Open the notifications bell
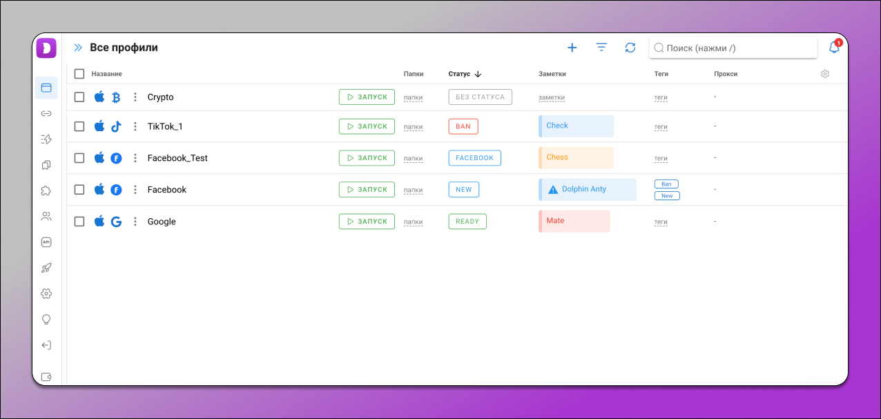 pyautogui.click(x=834, y=48)
